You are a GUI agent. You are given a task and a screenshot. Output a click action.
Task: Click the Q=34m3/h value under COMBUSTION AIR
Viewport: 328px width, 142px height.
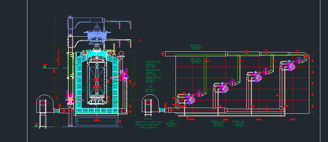click(150, 80)
